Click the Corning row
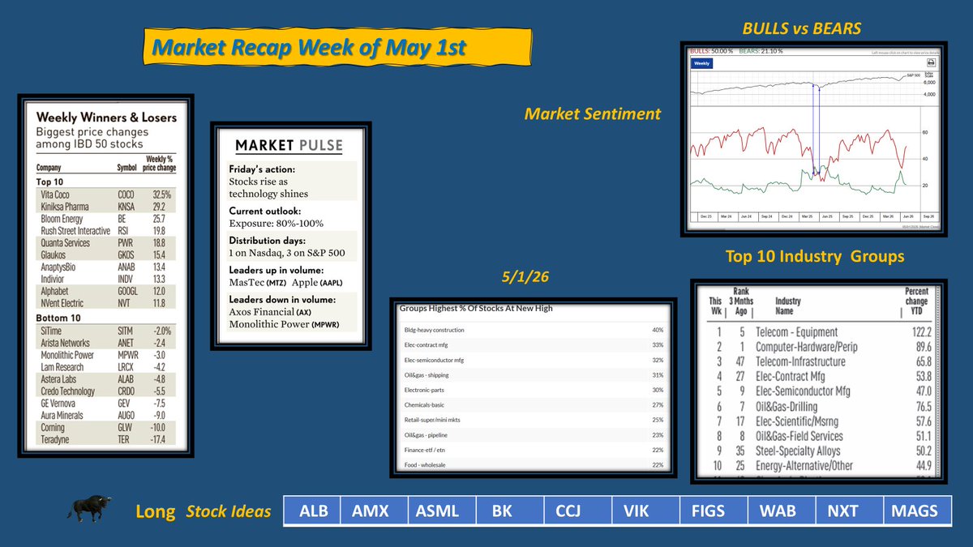The width and height of the screenshot is (973, 547). point(105,428)
